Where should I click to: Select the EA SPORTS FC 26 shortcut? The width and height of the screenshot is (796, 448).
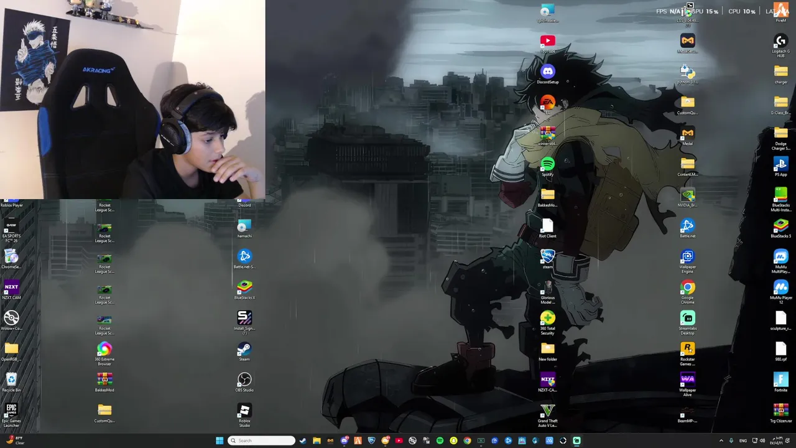tap(11, 230)
